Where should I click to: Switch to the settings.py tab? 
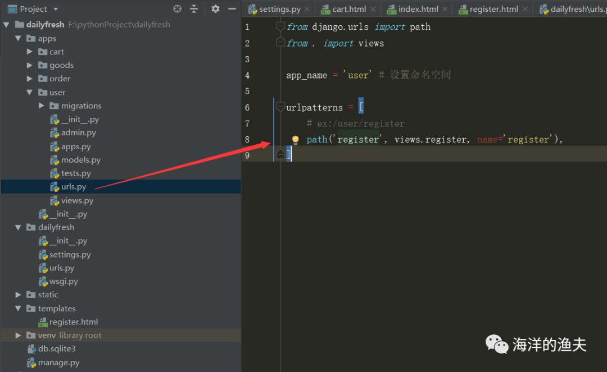(x=279, y=9)
